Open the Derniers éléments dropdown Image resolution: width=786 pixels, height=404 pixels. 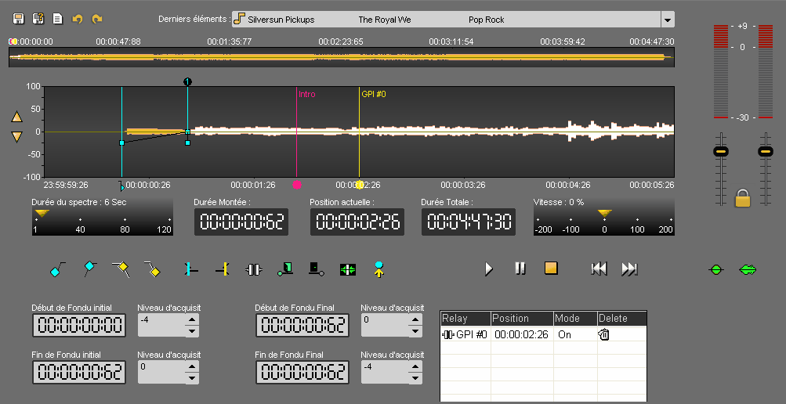[667, 20]
